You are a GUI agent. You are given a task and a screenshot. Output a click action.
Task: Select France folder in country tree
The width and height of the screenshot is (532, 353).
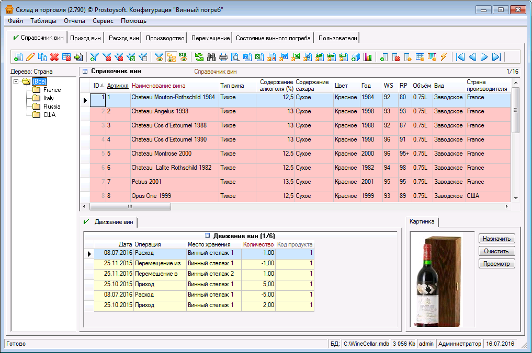coord(52,90)
